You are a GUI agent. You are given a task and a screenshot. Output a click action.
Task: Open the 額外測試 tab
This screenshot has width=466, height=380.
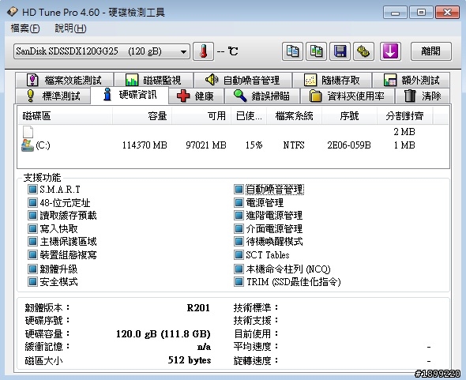412,80
